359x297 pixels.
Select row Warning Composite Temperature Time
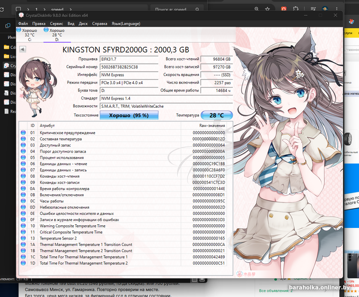[x=123, y=226]
